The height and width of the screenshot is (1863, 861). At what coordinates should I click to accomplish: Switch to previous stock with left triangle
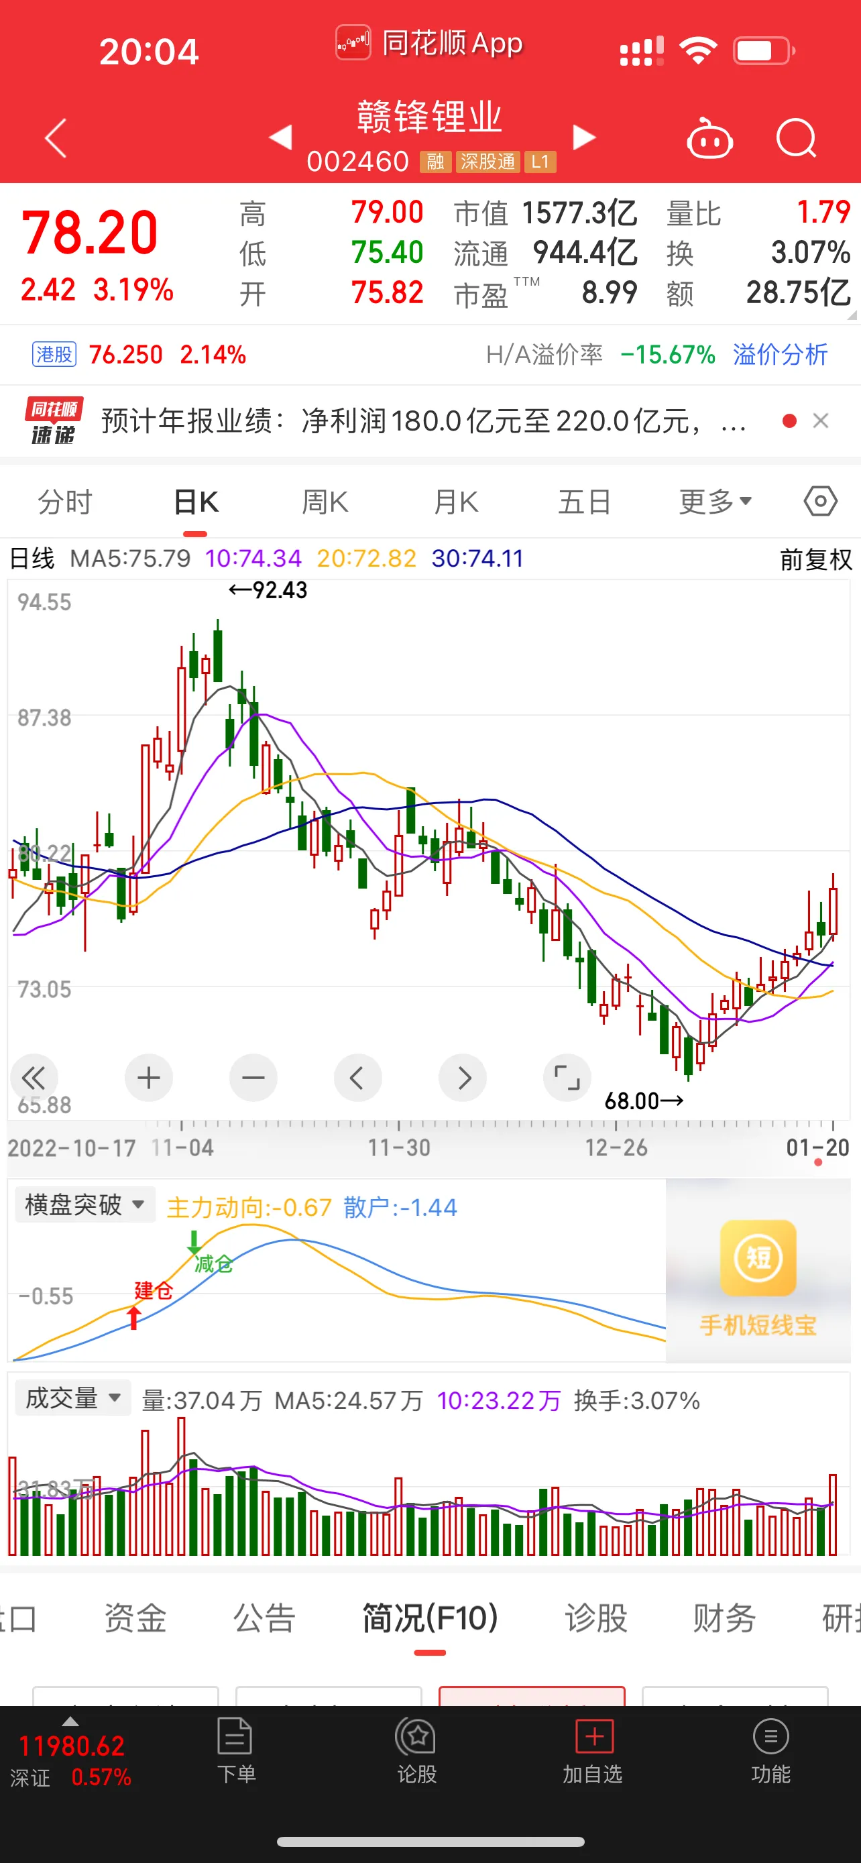280,137
